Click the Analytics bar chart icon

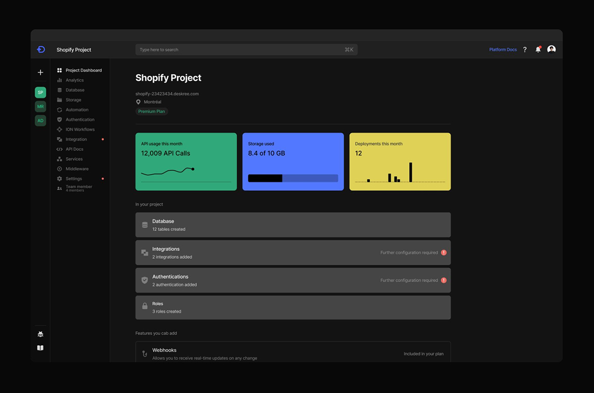click(60, 80)
